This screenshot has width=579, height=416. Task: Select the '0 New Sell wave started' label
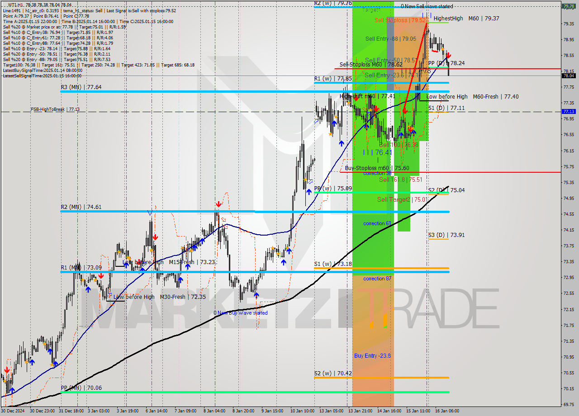click(x=427, y=6)
